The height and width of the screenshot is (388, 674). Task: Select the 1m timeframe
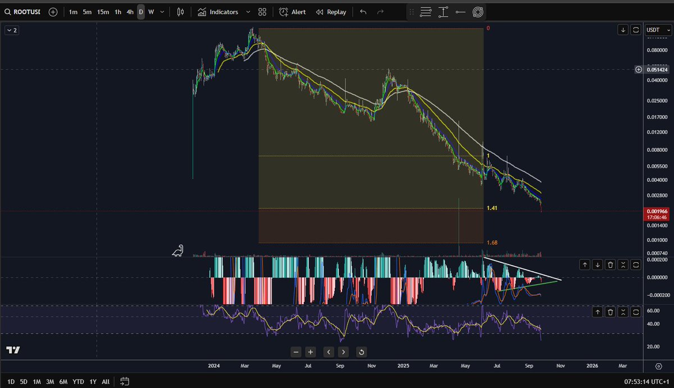click(x=73, y=12)
